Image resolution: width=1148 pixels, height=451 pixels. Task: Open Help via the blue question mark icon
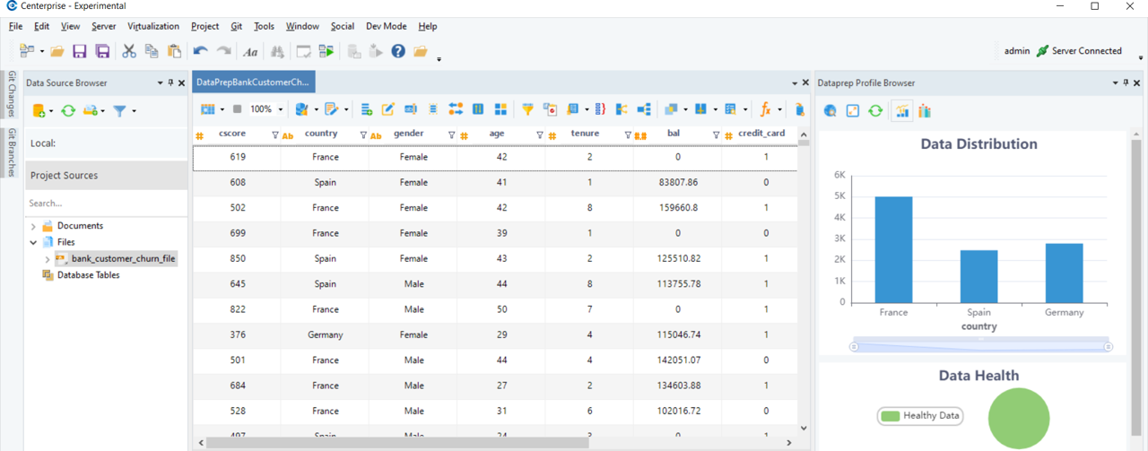point(398,52)
